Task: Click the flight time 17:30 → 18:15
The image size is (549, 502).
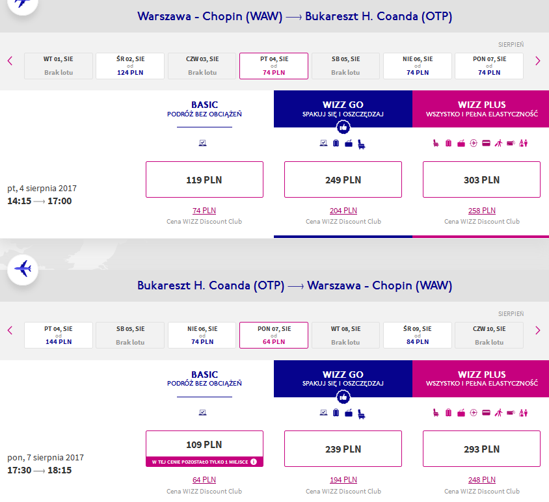Action: [40, 470]
